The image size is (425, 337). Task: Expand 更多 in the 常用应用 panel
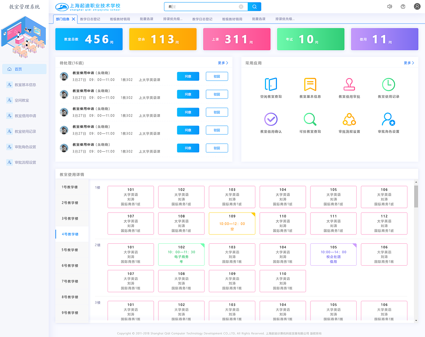coord(408,63)
